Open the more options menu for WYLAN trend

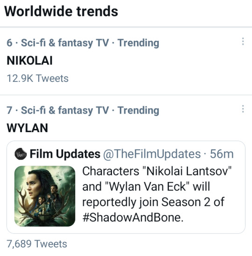(x=243, y=109)
